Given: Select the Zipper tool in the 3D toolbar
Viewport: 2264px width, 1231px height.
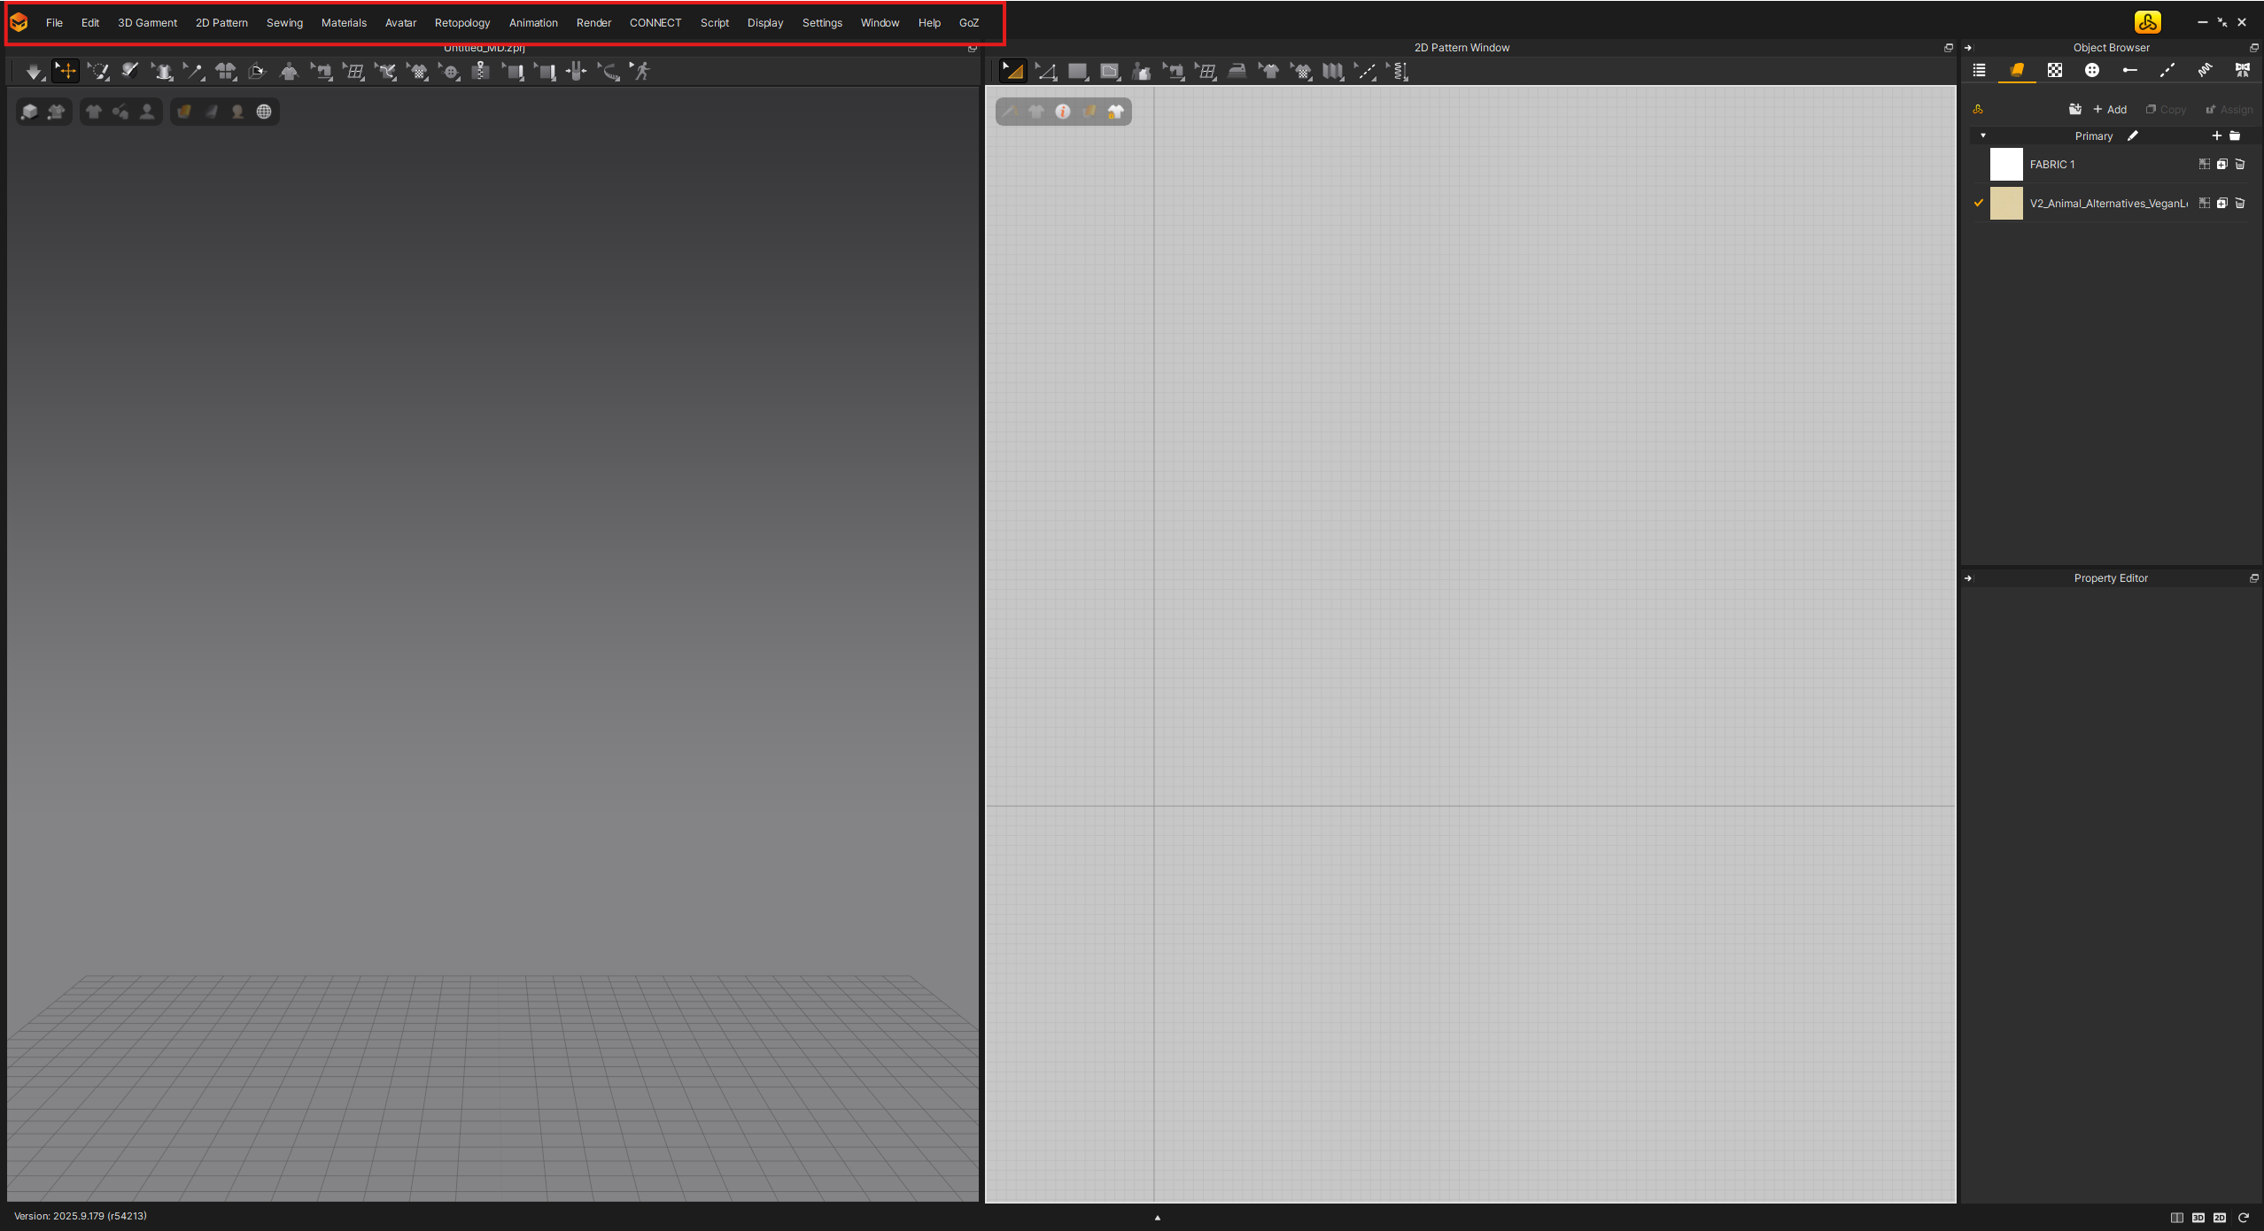Looking at the screenshot, I should click(x=481, y=71).
